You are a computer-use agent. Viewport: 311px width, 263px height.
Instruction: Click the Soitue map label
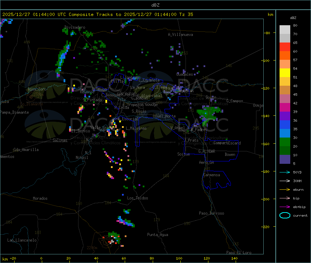(x=184, y=154)
